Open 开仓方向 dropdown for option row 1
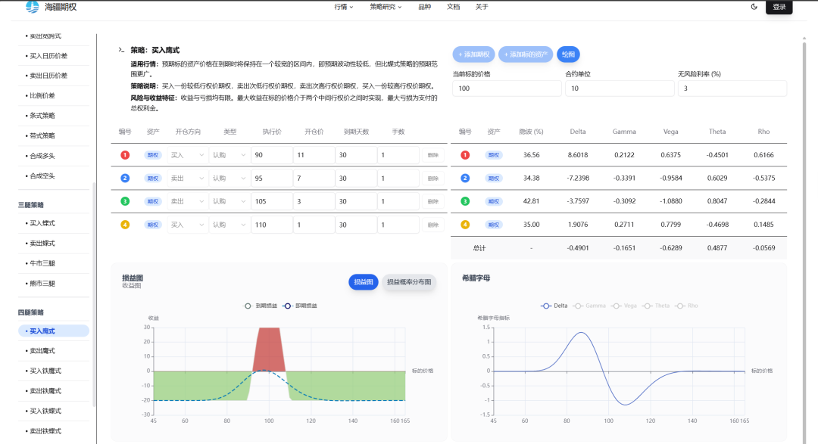 pyautogui.click(x=187, y=155)
